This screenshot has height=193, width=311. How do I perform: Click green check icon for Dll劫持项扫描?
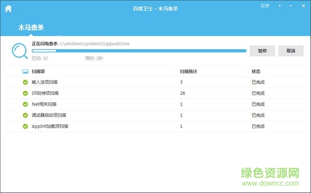(x=25, y=93)
